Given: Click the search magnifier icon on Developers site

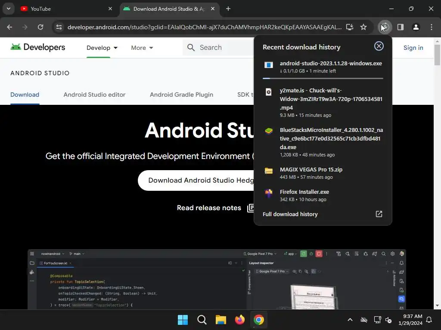Looking at the screenshot, I should tap(191, 47).
